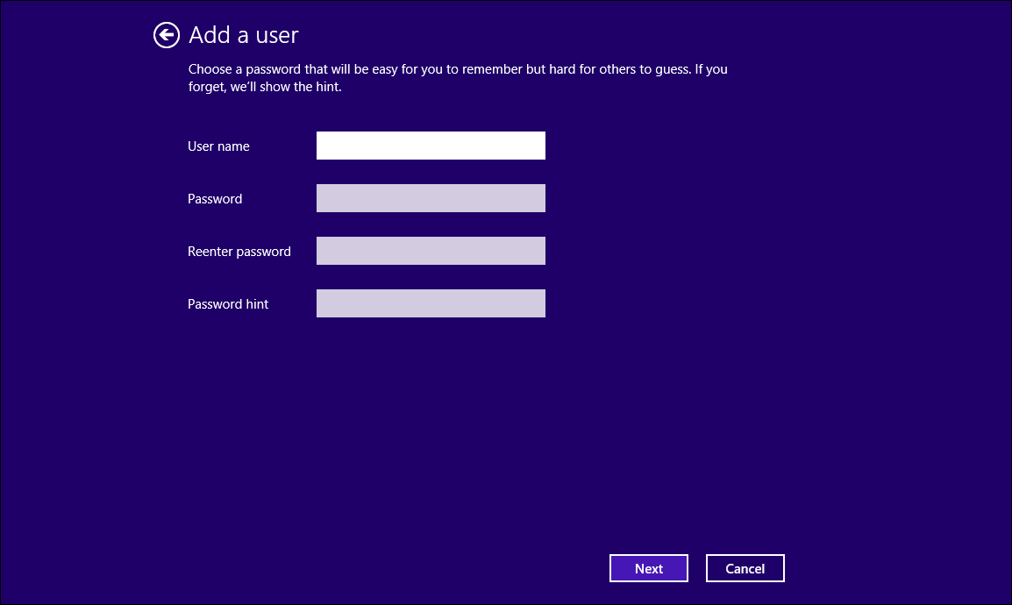
Task: Click the 'User name' label
Action: tap(218, 146)
